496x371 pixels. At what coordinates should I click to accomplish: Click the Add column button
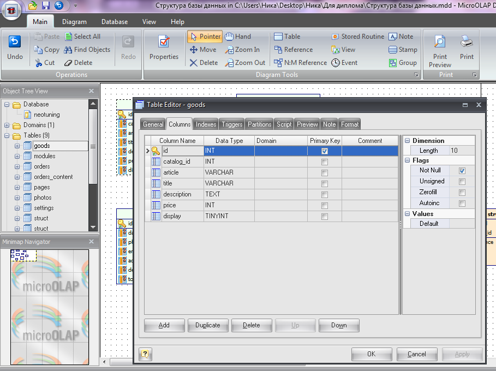click(x=164, y=325)
